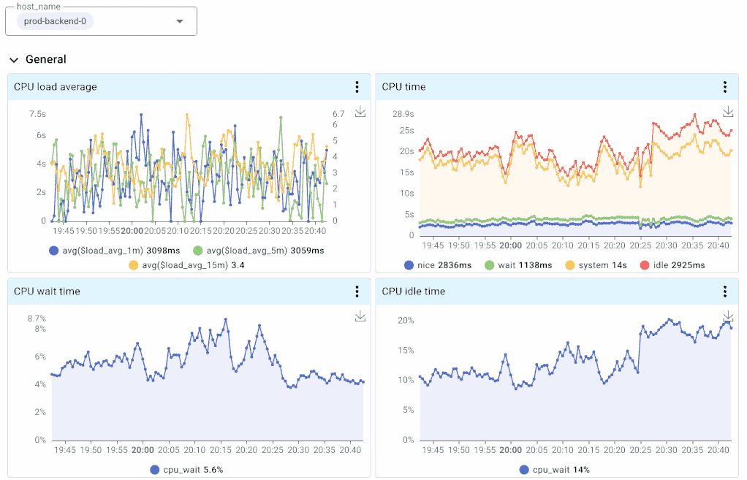Viewport: 747px width, 480px height.
Task: Download CPU wait time chart data
Action: pyautogui.click(x=359, y=317)
